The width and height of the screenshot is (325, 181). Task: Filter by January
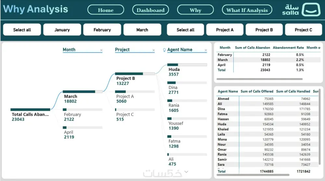point(62,30)
